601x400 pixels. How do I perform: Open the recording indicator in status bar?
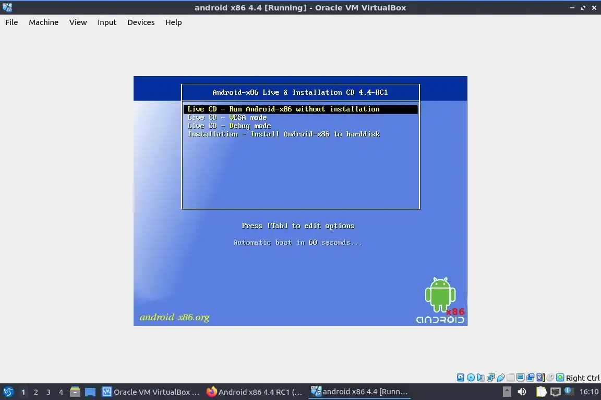pyautogui.click(x=530, y=378)
